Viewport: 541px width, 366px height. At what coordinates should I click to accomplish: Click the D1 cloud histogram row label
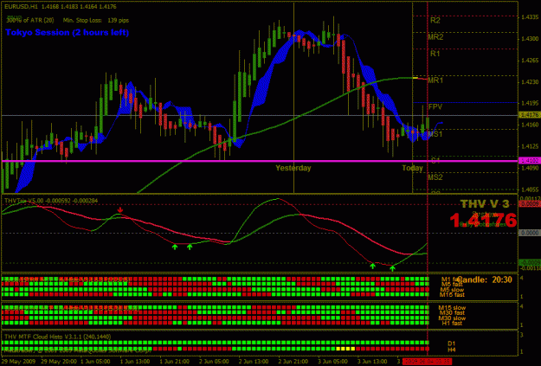pos(451,344)
